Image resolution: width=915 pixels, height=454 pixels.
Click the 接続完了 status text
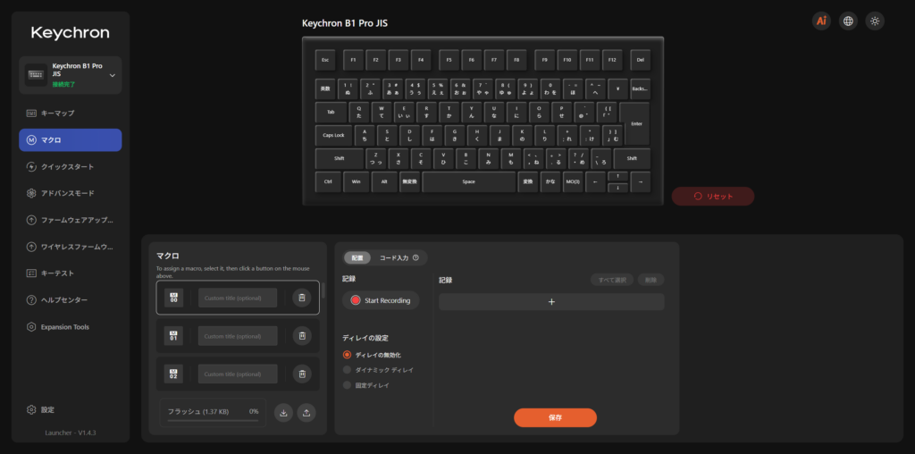[63, 85]
